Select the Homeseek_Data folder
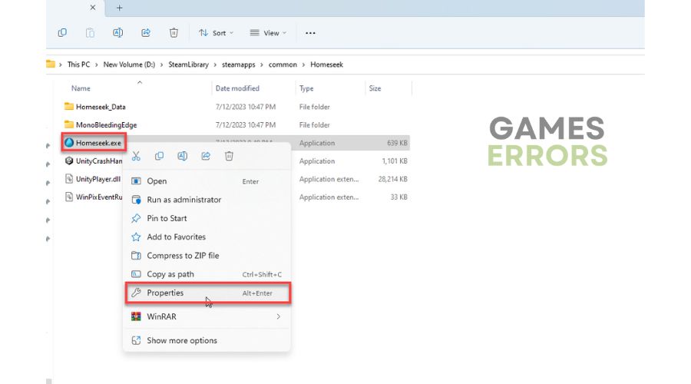 pos(101,107)
